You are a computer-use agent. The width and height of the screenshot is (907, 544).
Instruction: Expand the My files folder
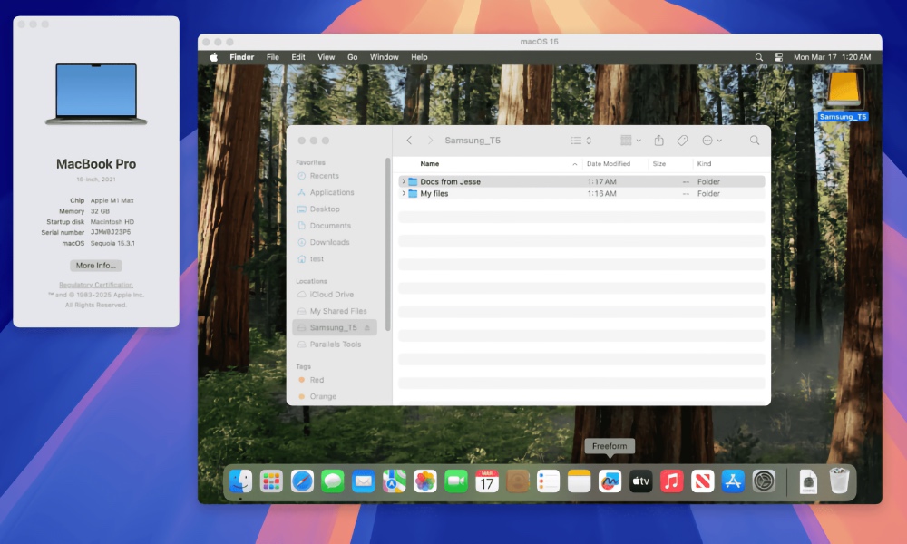tap(404, 194)
